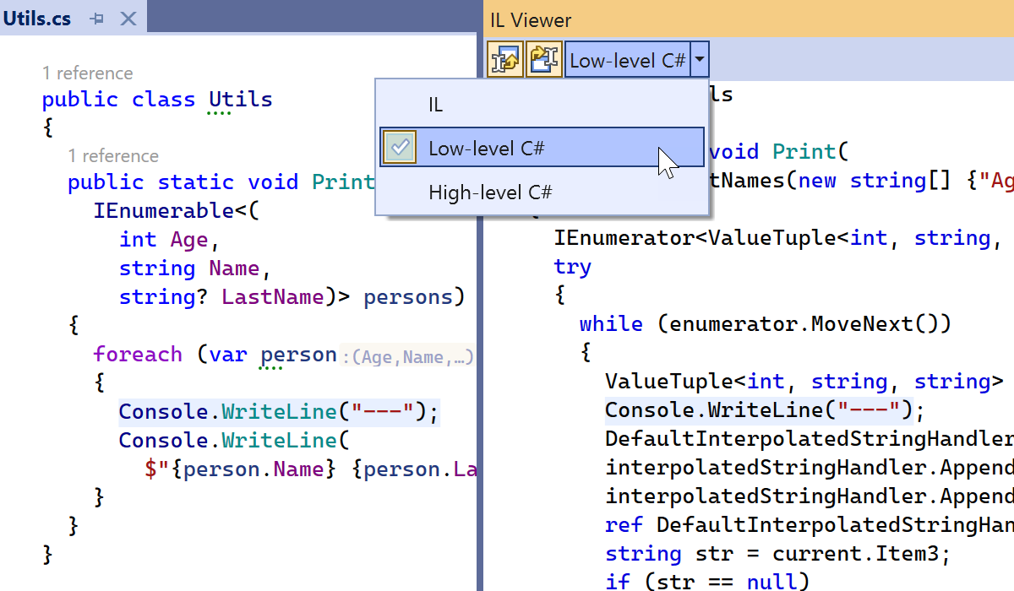Viewport: 1014px width, 591px height.
Task: Open the 1 reference lens above class Utils
Action: tap(88, 73)
